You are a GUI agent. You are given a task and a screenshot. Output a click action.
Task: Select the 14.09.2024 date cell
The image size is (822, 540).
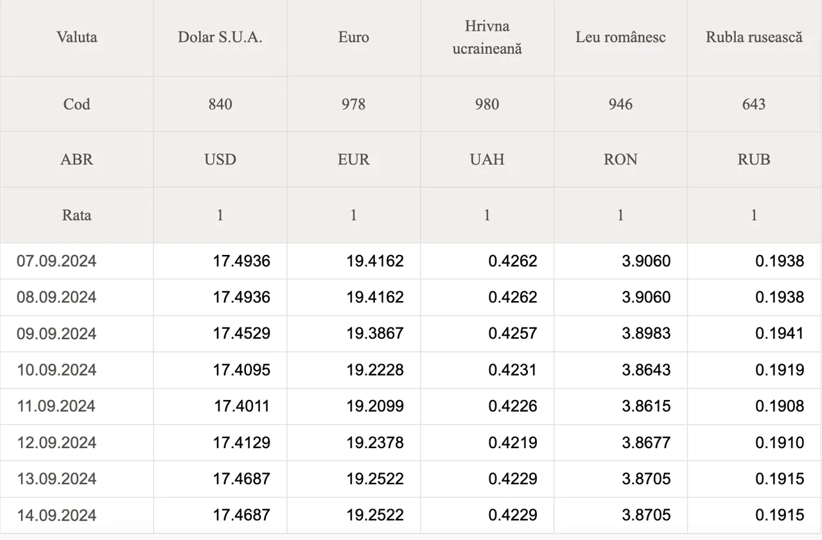[x=76, y=515]
